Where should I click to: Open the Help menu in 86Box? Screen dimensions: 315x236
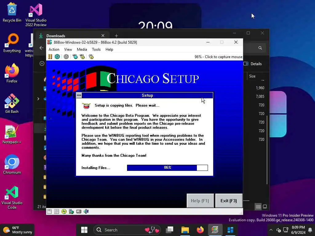click(109, 49)
